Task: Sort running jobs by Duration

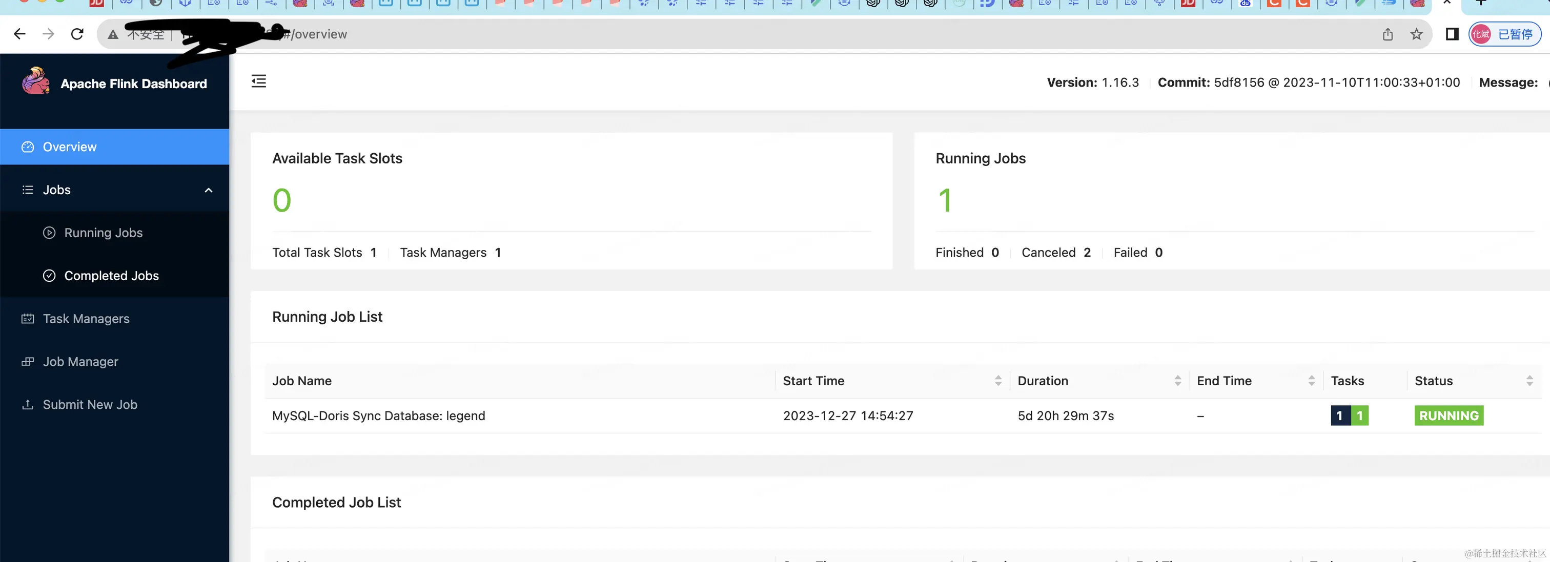Action: point(1177,381)
